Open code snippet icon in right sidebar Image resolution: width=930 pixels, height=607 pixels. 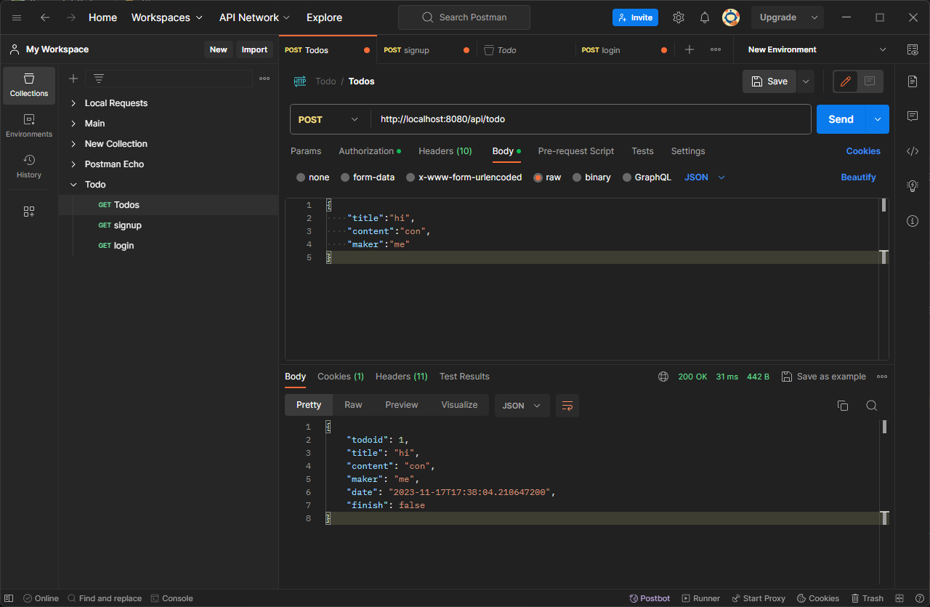click(913, 151)
